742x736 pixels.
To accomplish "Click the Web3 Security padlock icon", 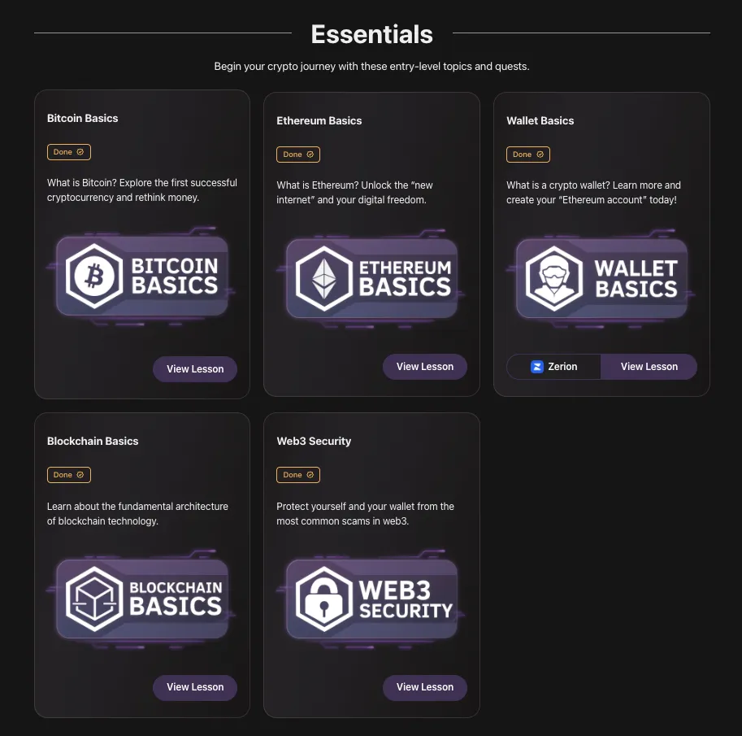I will coord(324,599).
